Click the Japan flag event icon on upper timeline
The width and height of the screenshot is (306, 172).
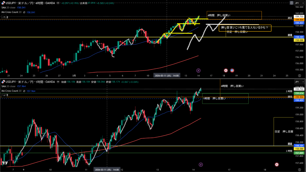point(226,71)
